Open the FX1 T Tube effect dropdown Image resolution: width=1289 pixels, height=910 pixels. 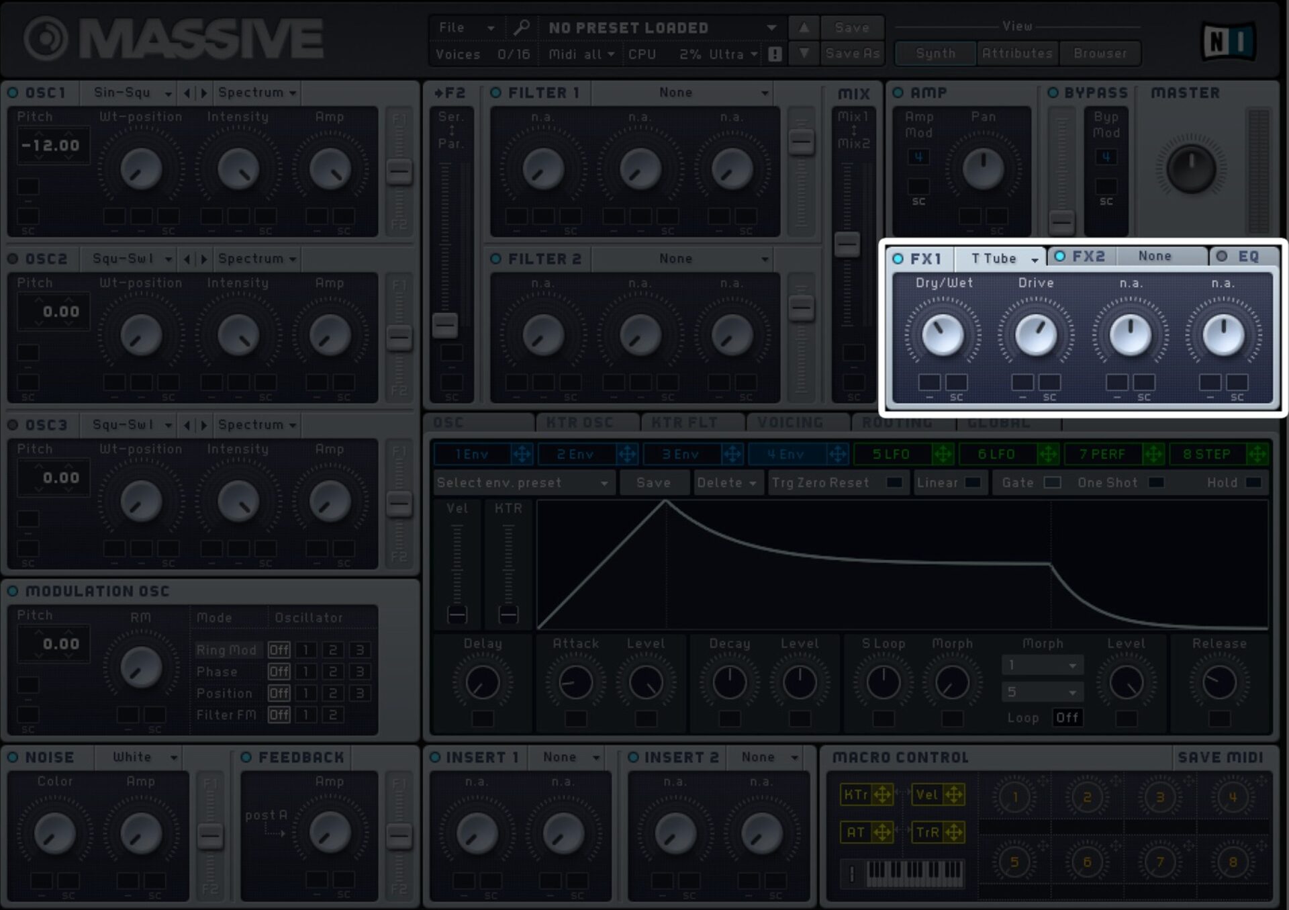pyautogui.click(x=1000, y=258)
